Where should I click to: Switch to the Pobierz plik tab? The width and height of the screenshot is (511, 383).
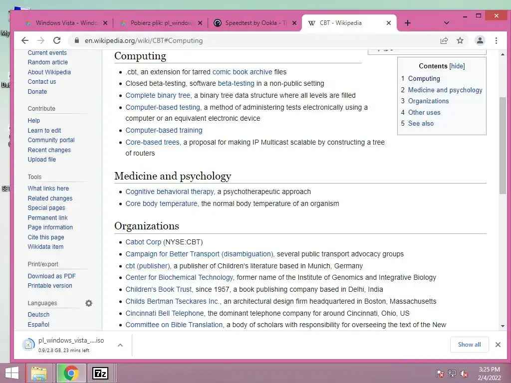tap(161, 23)
